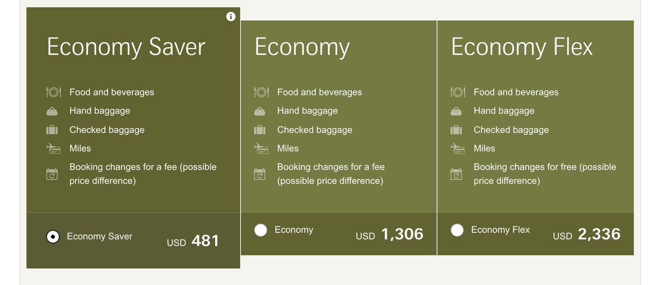Viewport: 659px width, 285px height.
Task: Select the Economy Saver radio button
Action: 53,237
